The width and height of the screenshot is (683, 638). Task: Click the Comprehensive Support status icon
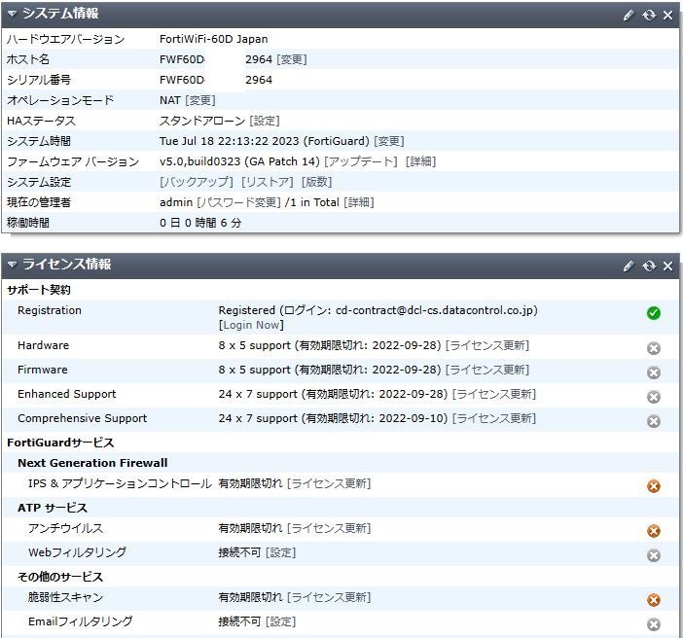tap(654, 421)
